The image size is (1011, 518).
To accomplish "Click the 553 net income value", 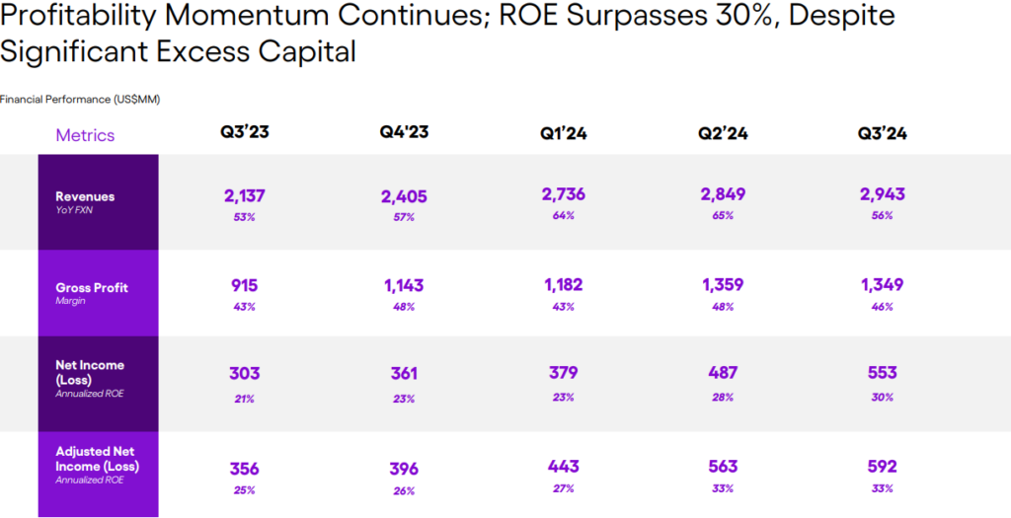I will 883,373.
